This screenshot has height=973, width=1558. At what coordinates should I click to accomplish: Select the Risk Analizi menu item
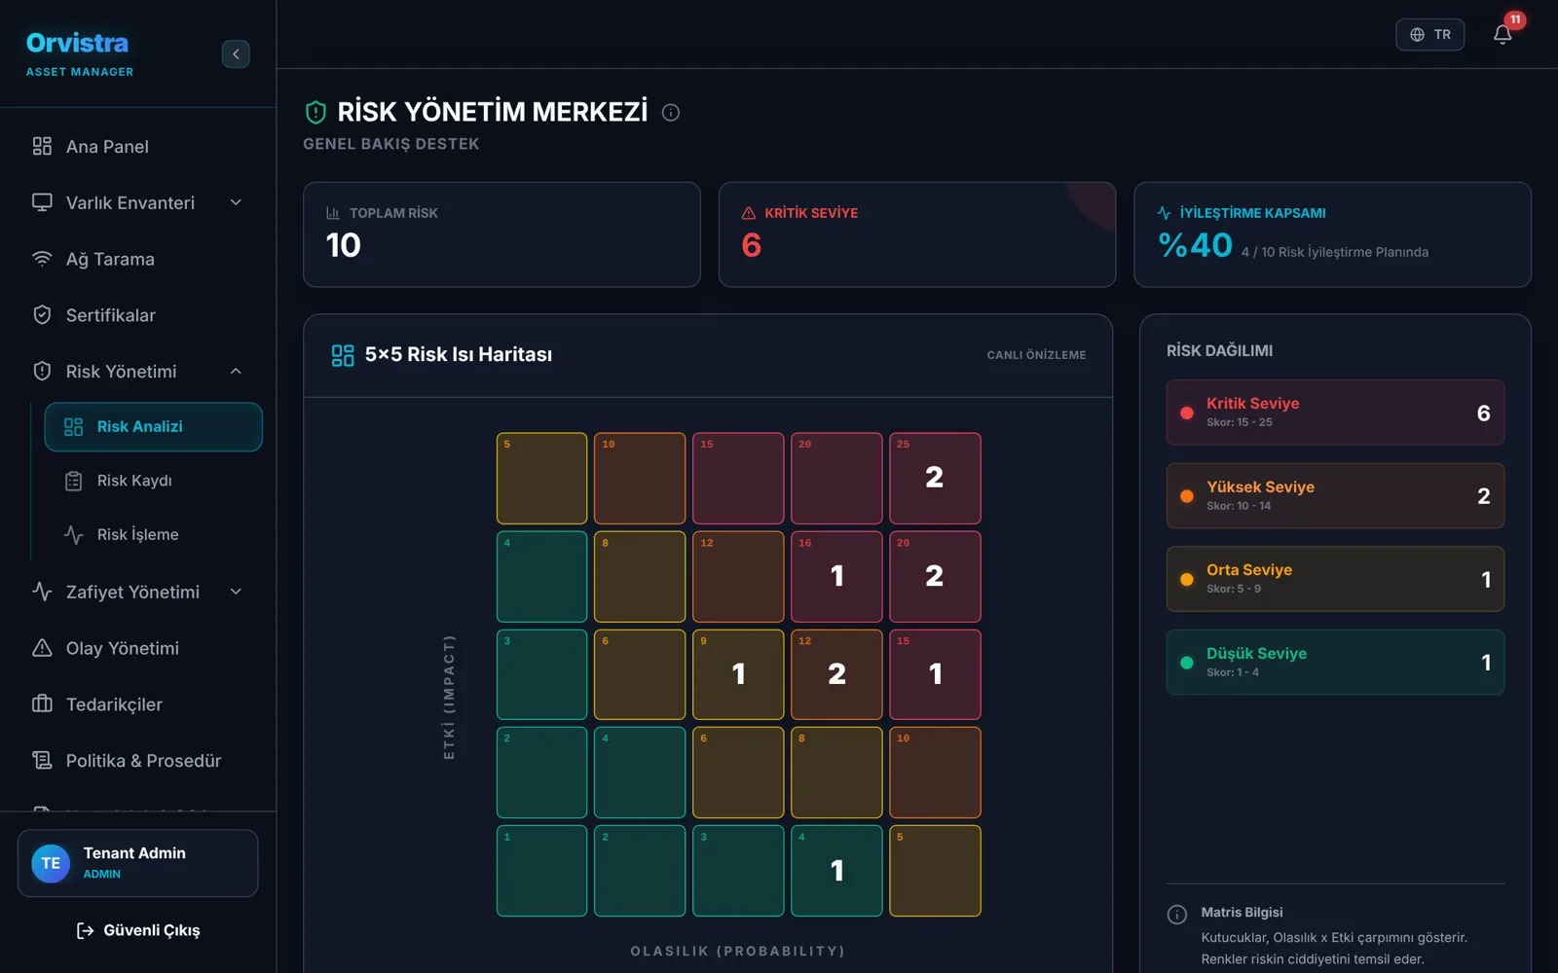(154, 427)
